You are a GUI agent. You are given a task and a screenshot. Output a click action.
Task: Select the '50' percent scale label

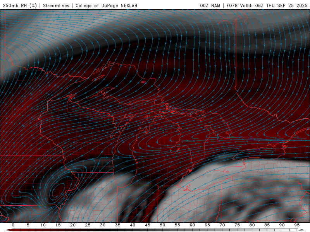point(162,225)
